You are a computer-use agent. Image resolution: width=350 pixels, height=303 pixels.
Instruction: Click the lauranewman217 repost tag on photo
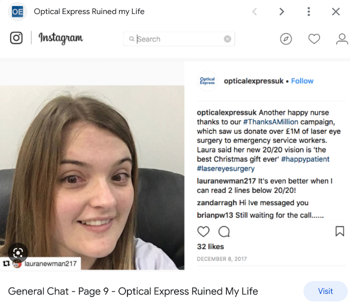tap(50, 263)
